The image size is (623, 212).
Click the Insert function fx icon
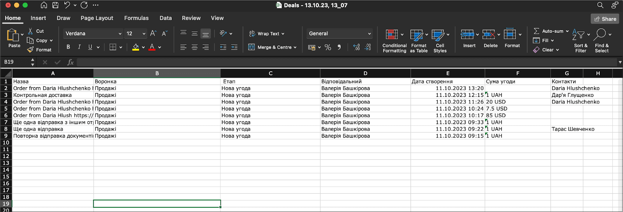[x=70, y=62]
